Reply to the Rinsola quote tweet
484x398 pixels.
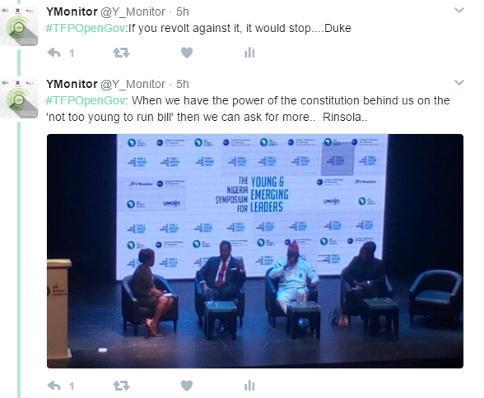click(54, 386)
